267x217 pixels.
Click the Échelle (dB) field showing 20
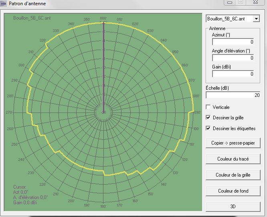[233, 95]
